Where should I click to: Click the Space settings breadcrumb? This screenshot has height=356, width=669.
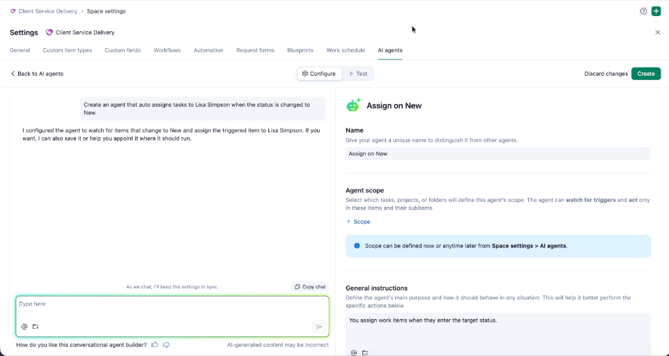pos(106,12)
